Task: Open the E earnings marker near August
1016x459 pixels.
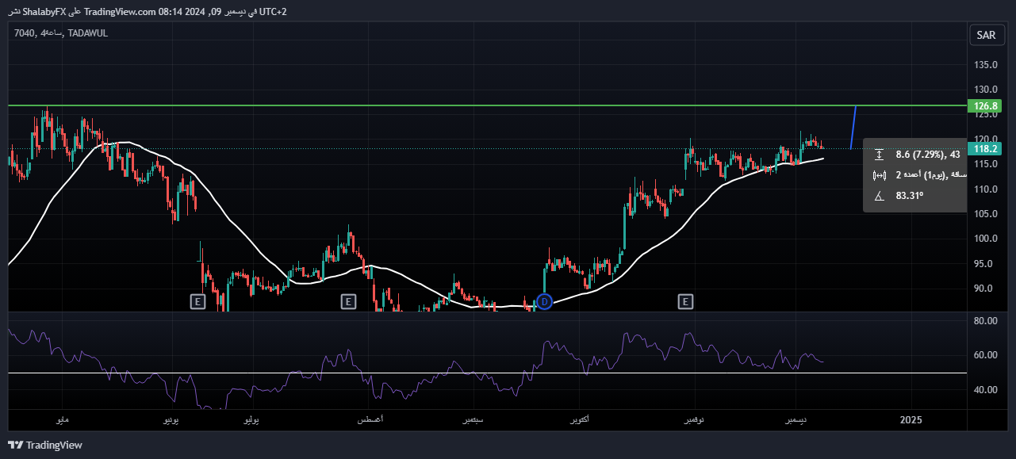Action: (x=348, y=301)
